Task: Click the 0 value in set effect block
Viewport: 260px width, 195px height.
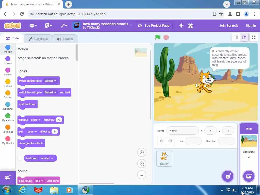Action: tap(55, 132)
